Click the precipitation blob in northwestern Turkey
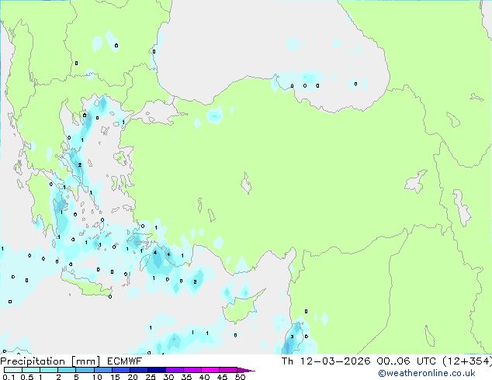This screenshot has width=492, height=380. tap(214, 116)
